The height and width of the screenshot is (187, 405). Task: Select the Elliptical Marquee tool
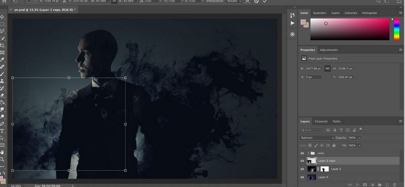pyautogui.click(x=3, y=24)
